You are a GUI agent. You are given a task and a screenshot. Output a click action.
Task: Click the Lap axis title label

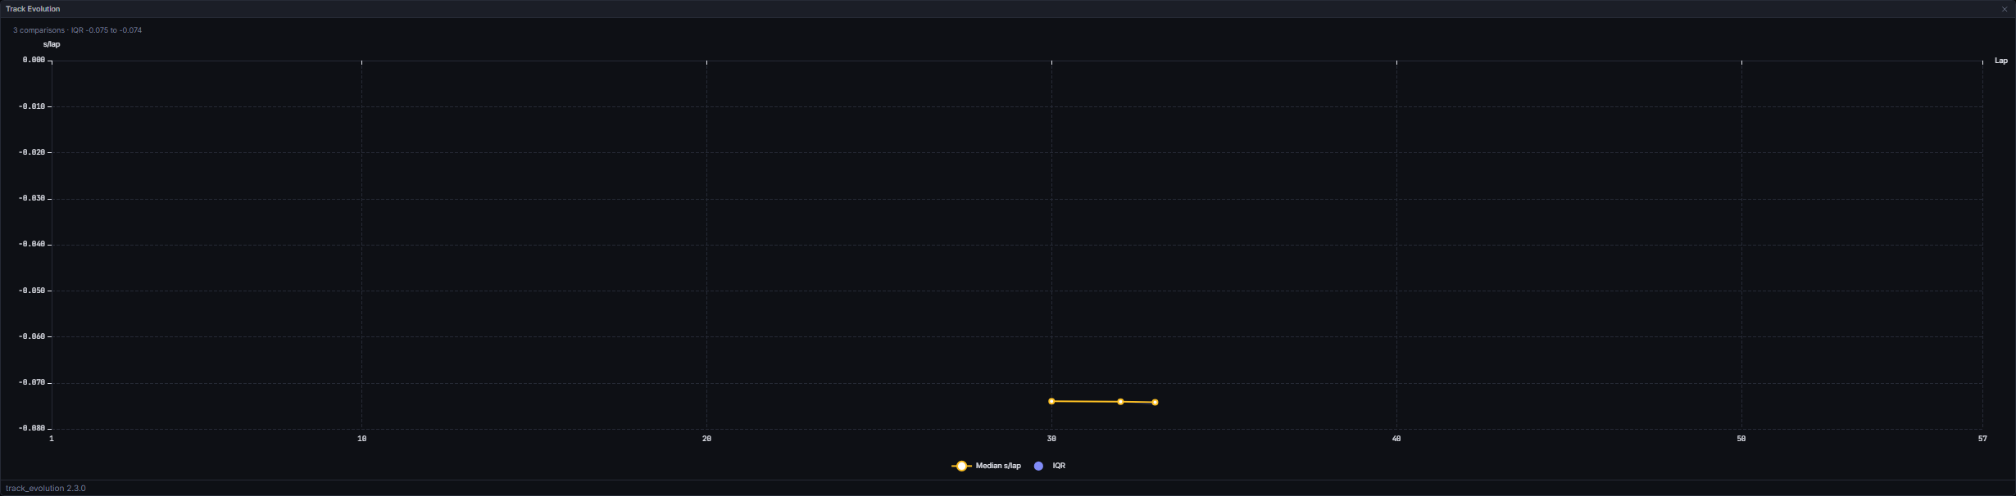(x=2001, y=61)
